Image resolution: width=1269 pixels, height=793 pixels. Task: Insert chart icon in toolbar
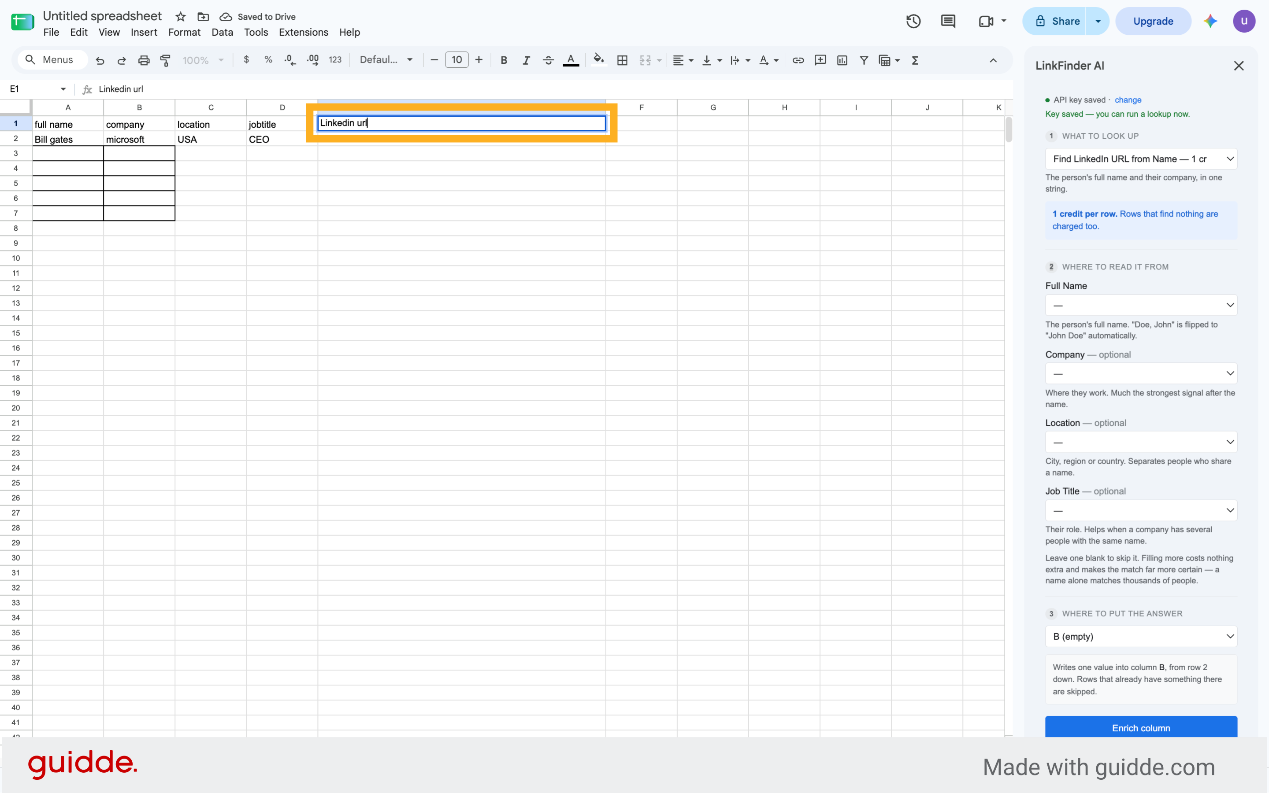click(x=842, y=60)
